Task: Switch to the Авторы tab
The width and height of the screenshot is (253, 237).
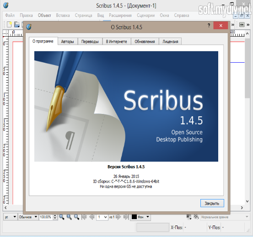Action: pyautogui.click(x=67, y=42)
